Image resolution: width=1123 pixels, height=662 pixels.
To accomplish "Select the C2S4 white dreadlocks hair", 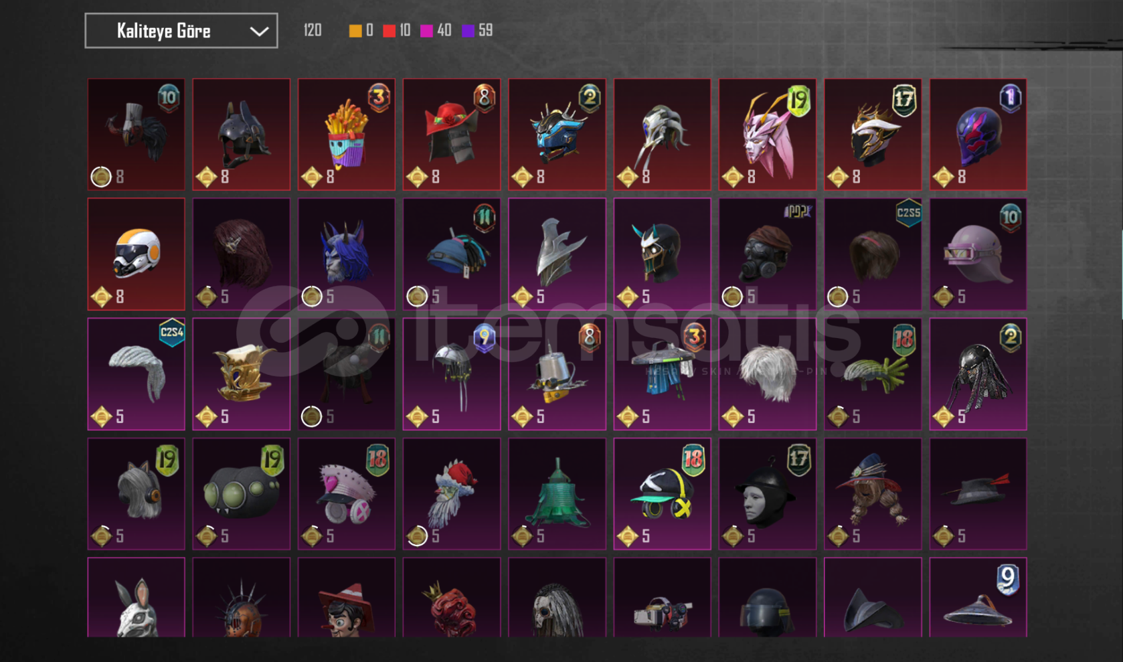I will click(136, 374).
